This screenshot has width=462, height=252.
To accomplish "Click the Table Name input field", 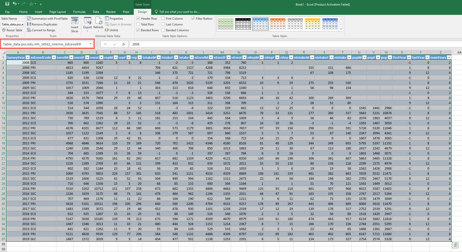I will (x=13, y=24).
